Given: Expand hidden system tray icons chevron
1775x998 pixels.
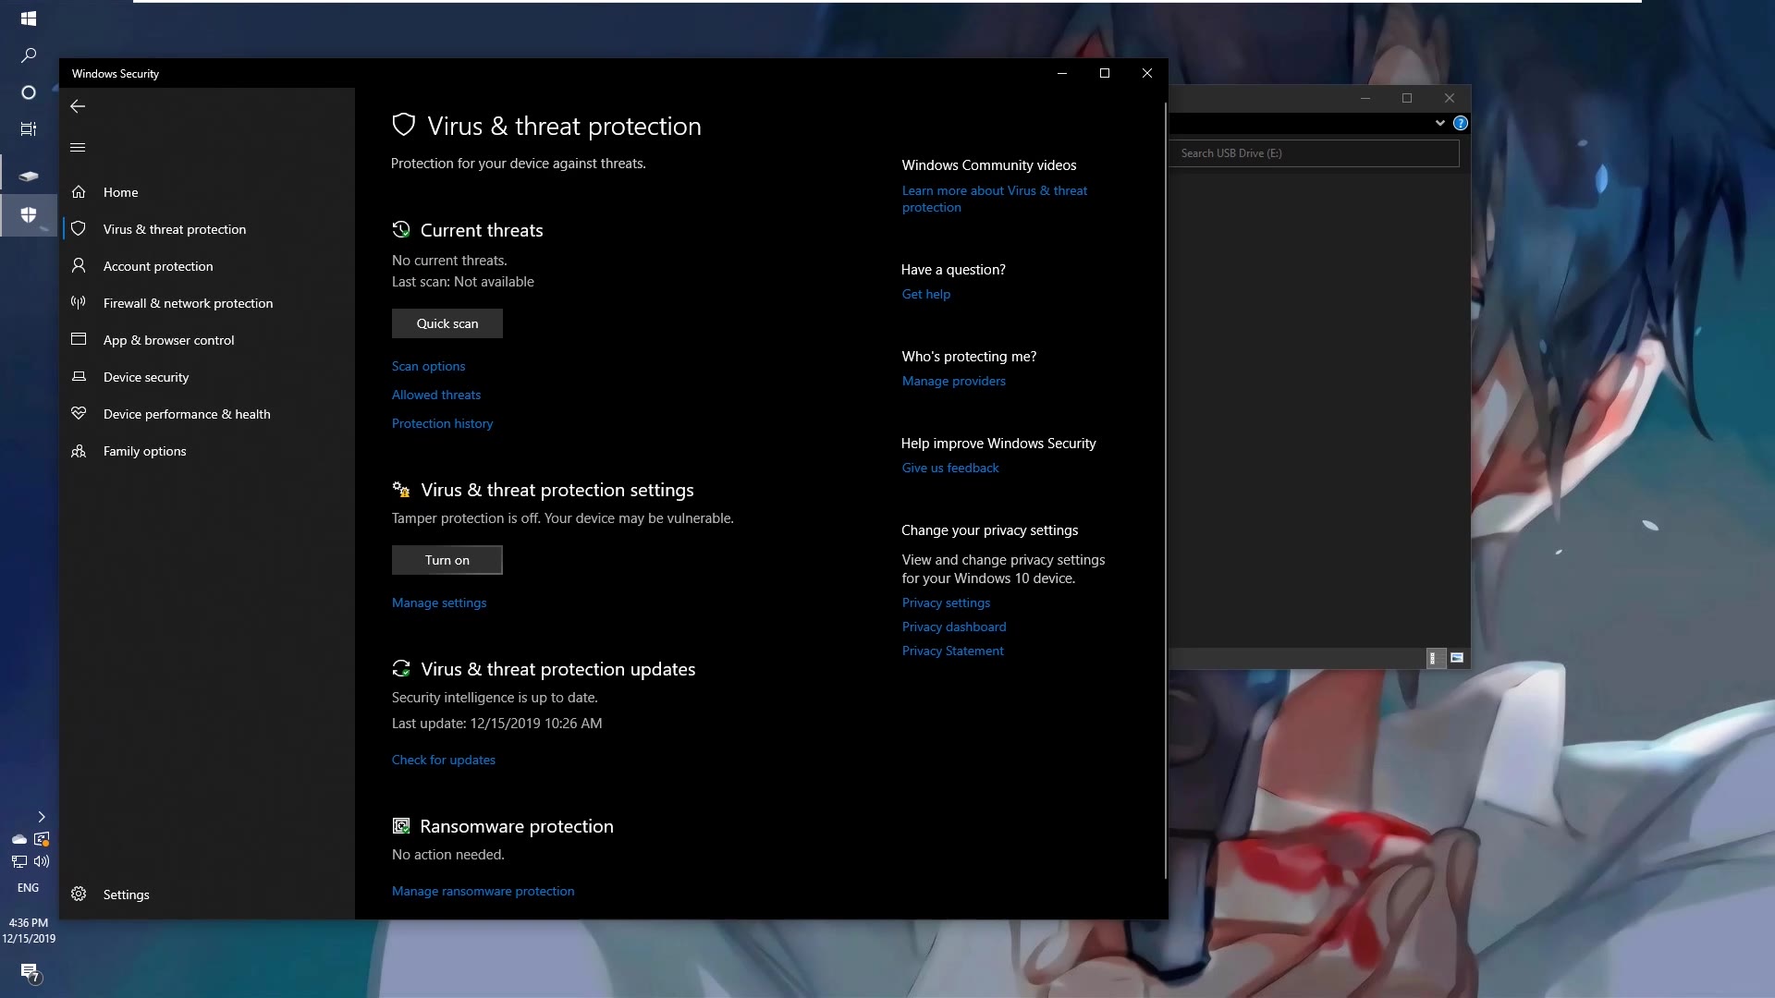Looking at the screenshot, I should click(41, 817).
